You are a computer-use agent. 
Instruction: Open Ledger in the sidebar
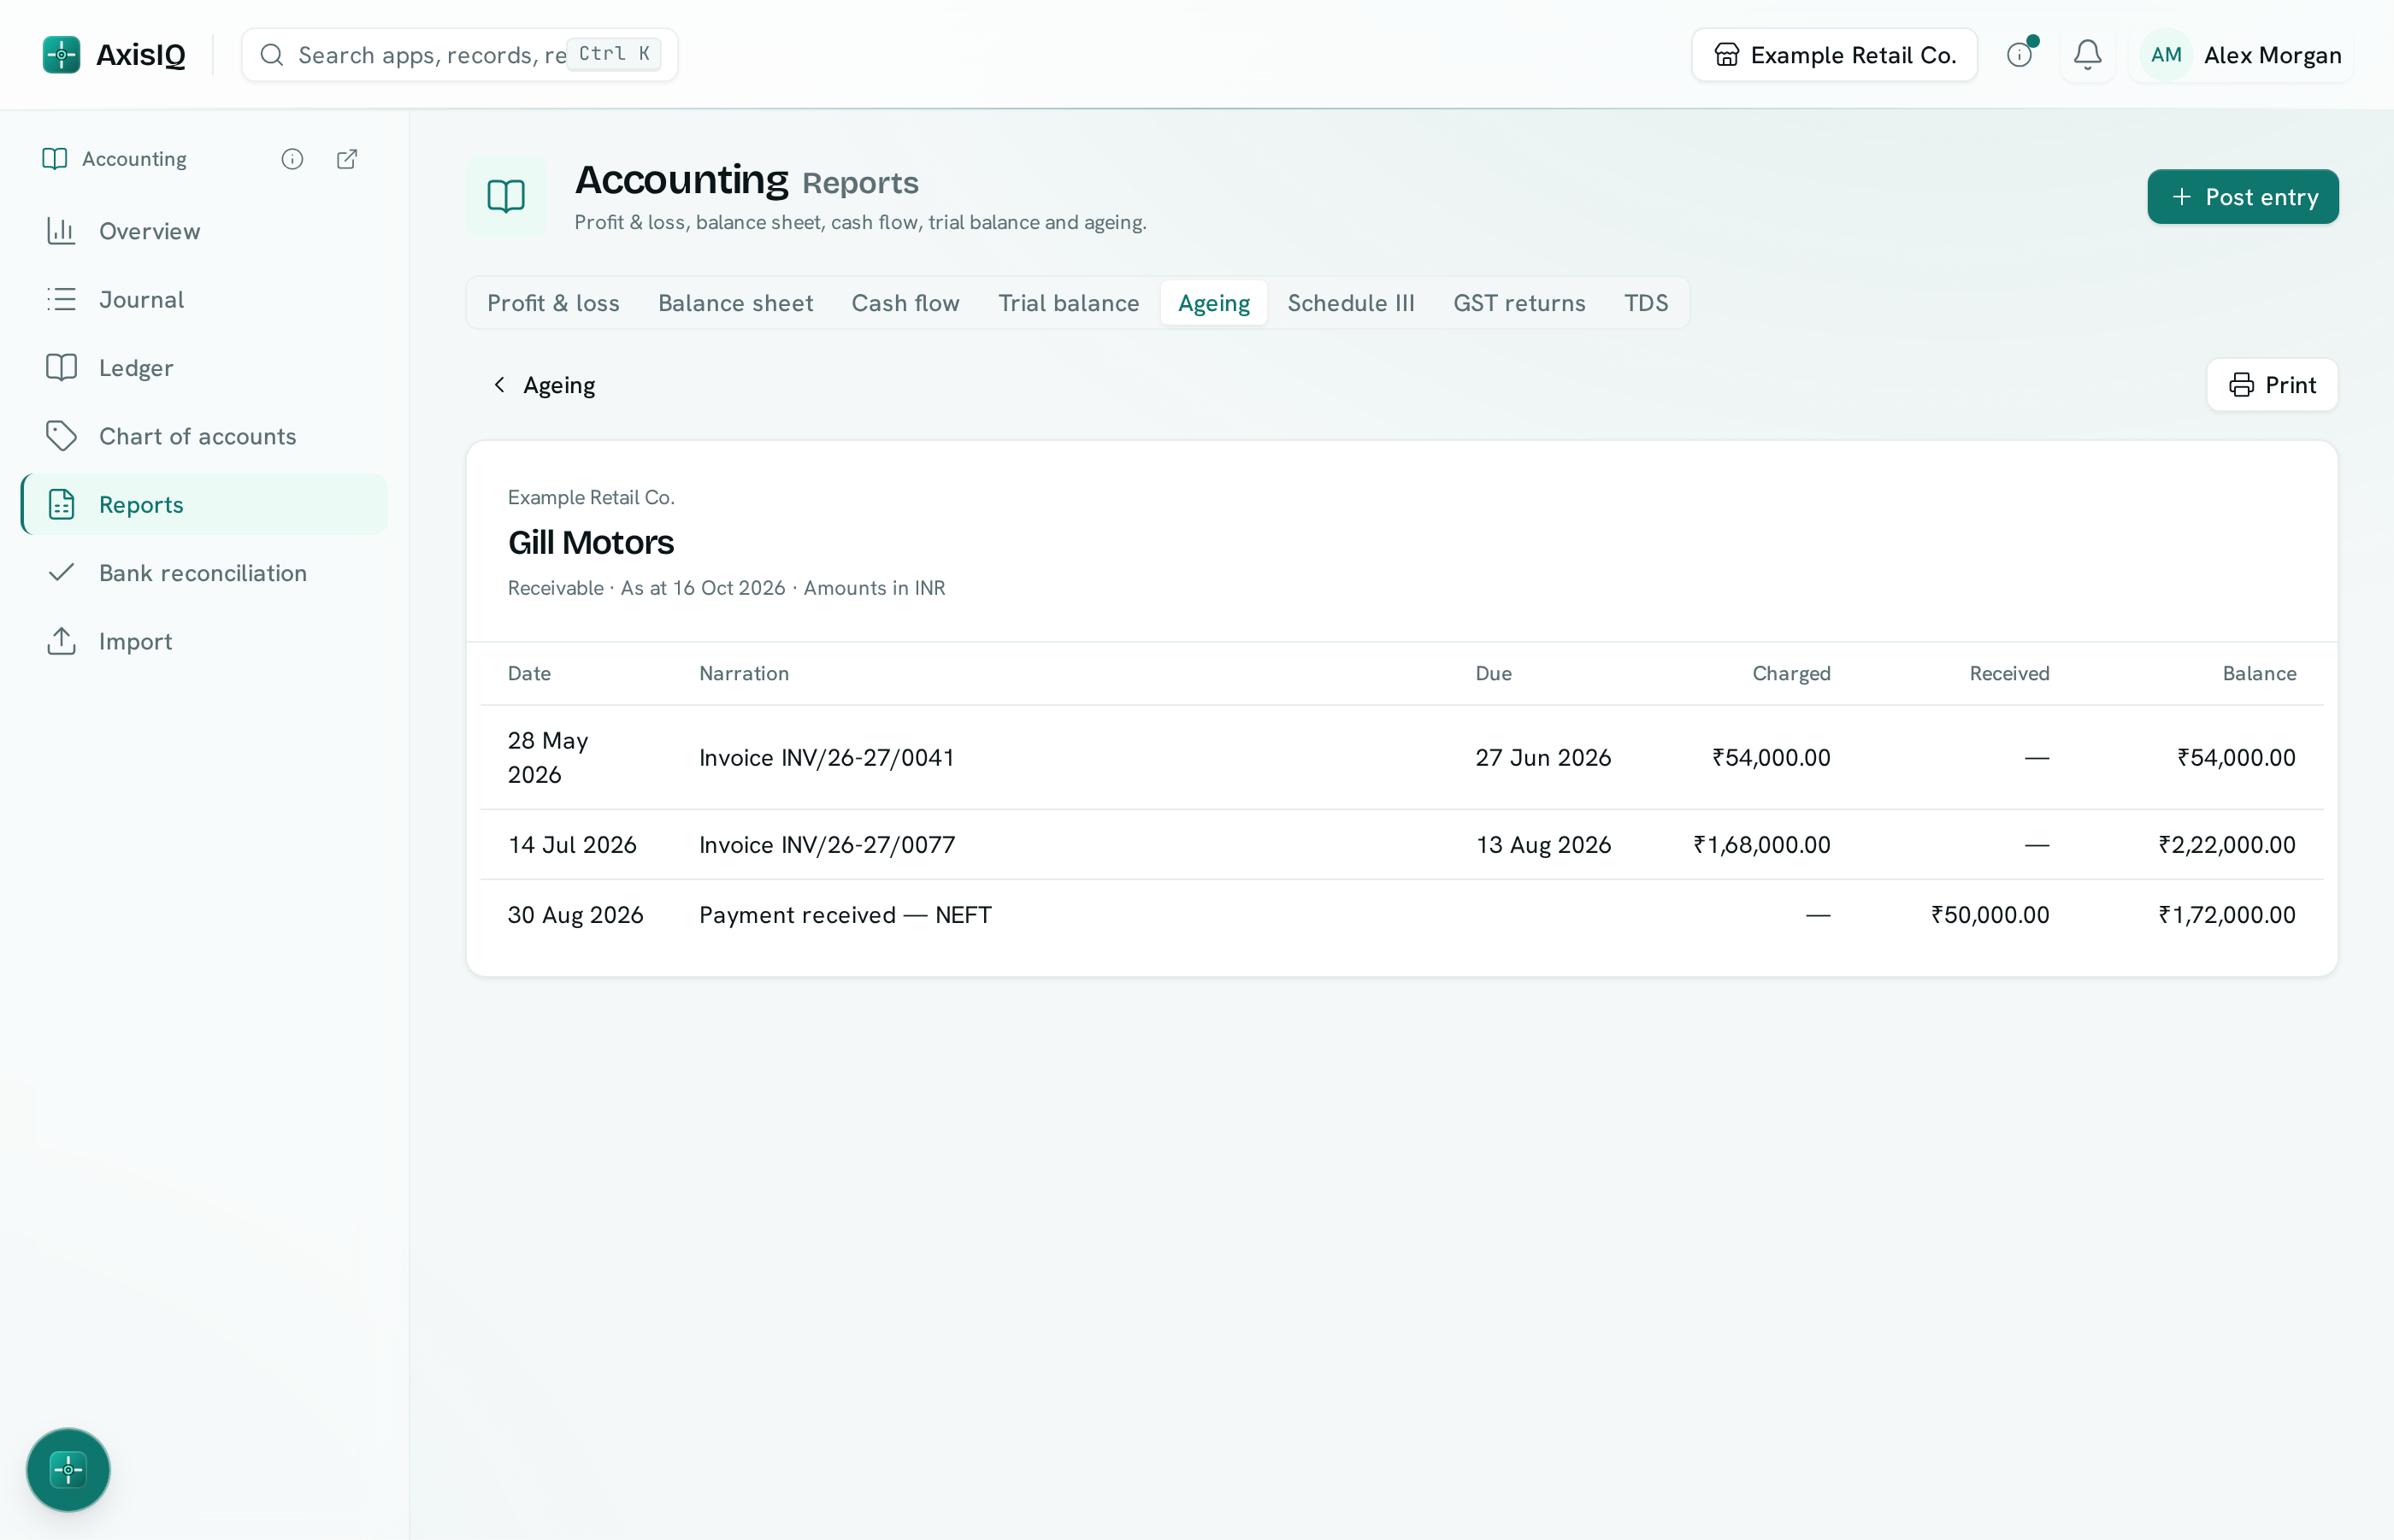pyautogui.click(x=204, y=368)
